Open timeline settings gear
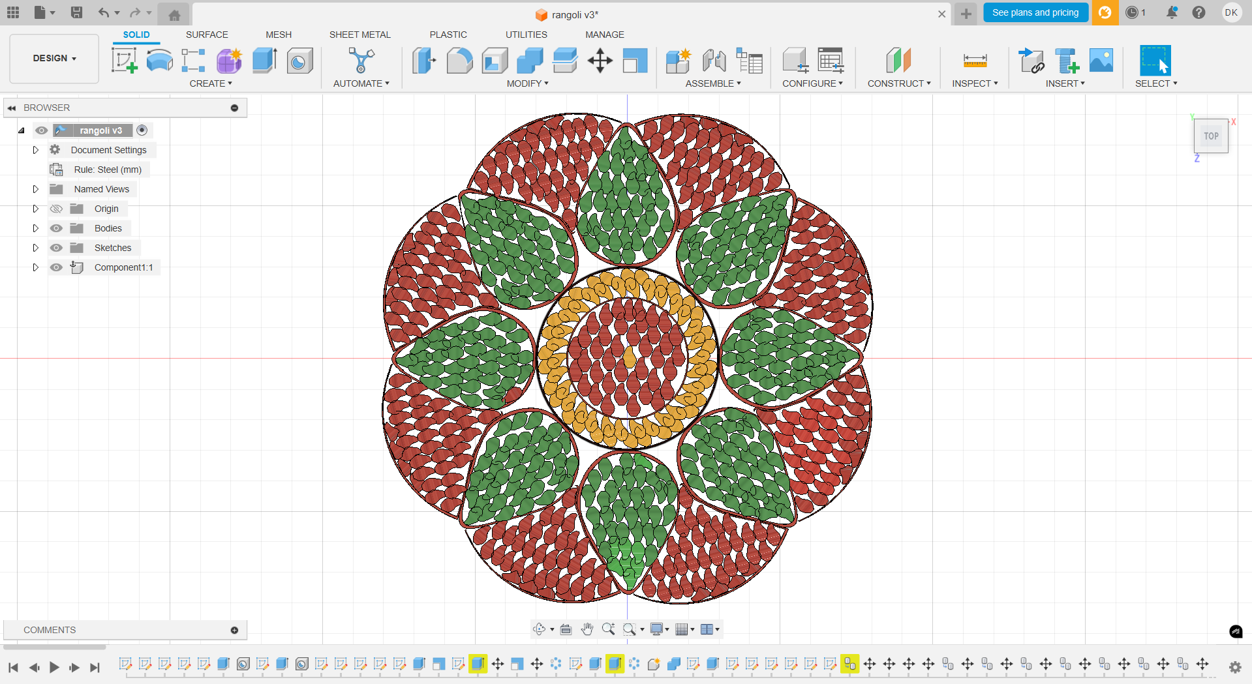Screen dimensions: 1252x684 pyautogui.click(x=1235, y=667)
